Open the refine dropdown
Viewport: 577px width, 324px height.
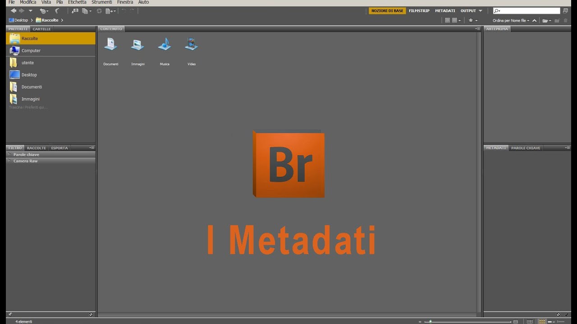87,11
